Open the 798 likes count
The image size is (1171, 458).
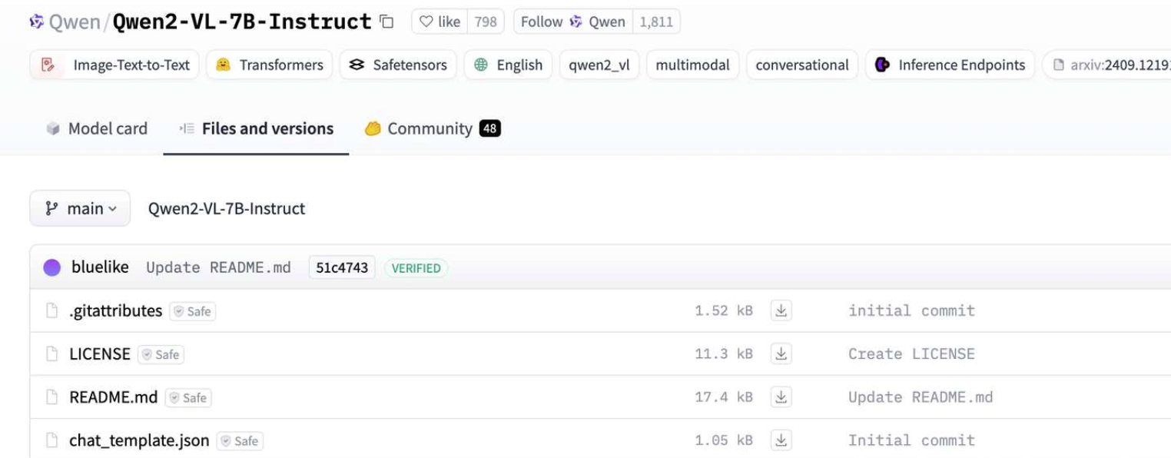click(x=486, y=22)
